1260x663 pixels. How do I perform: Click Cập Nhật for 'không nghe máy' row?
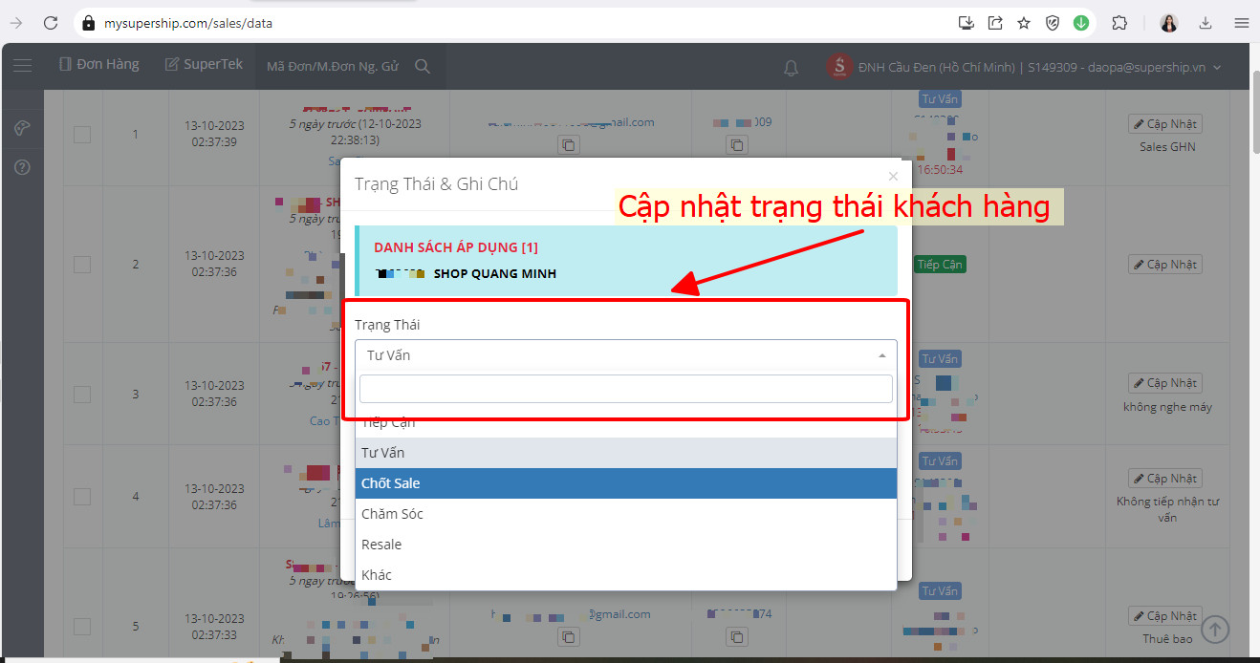[1164, 383]
